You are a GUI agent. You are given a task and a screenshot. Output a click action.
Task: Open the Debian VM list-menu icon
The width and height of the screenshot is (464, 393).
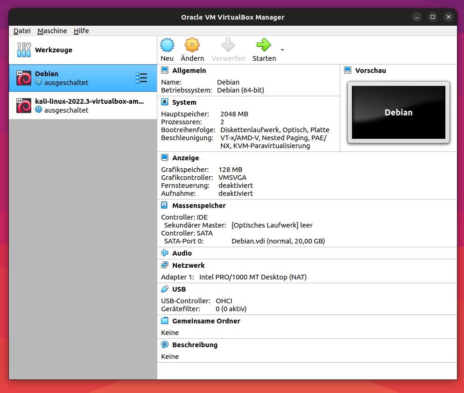coord(141,78)
